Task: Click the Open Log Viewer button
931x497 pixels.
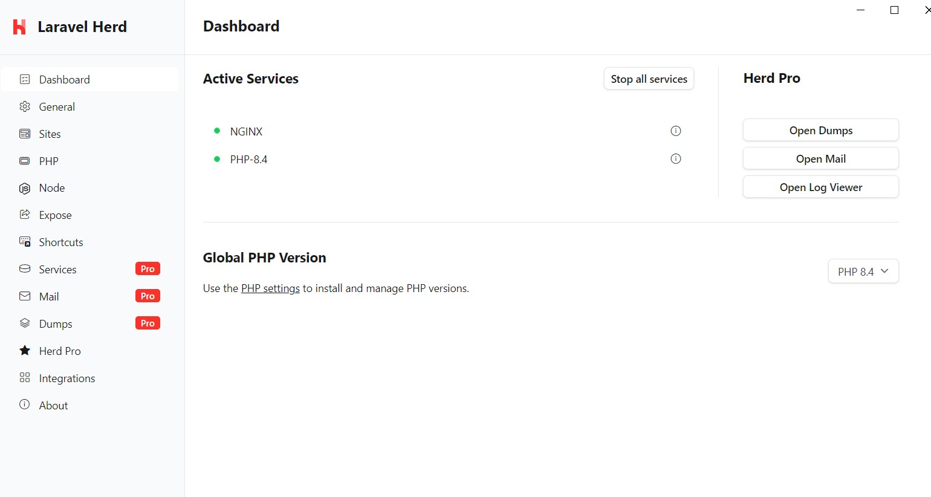Action: (x=821, y=187)
